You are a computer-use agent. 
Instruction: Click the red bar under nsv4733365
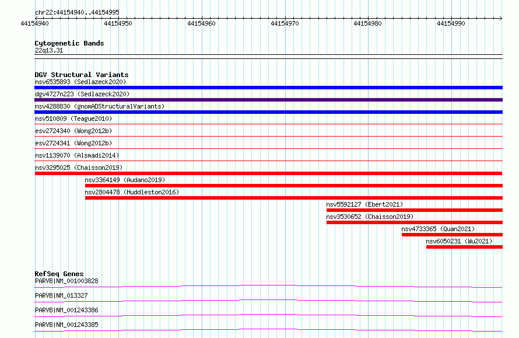click(x=452, y=235)
